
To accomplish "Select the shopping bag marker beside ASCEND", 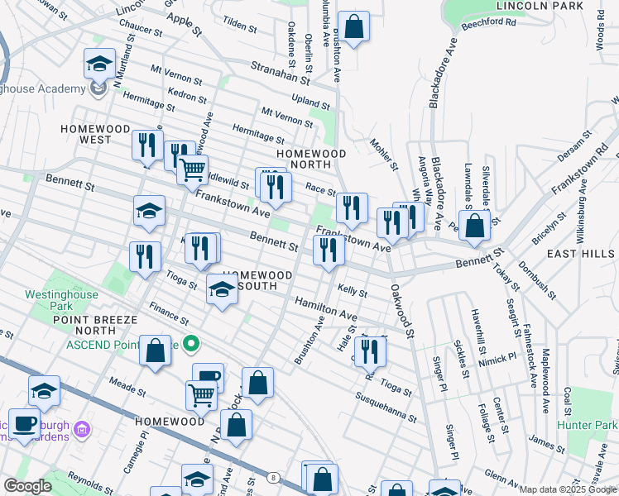I will (x=155, y=351).
